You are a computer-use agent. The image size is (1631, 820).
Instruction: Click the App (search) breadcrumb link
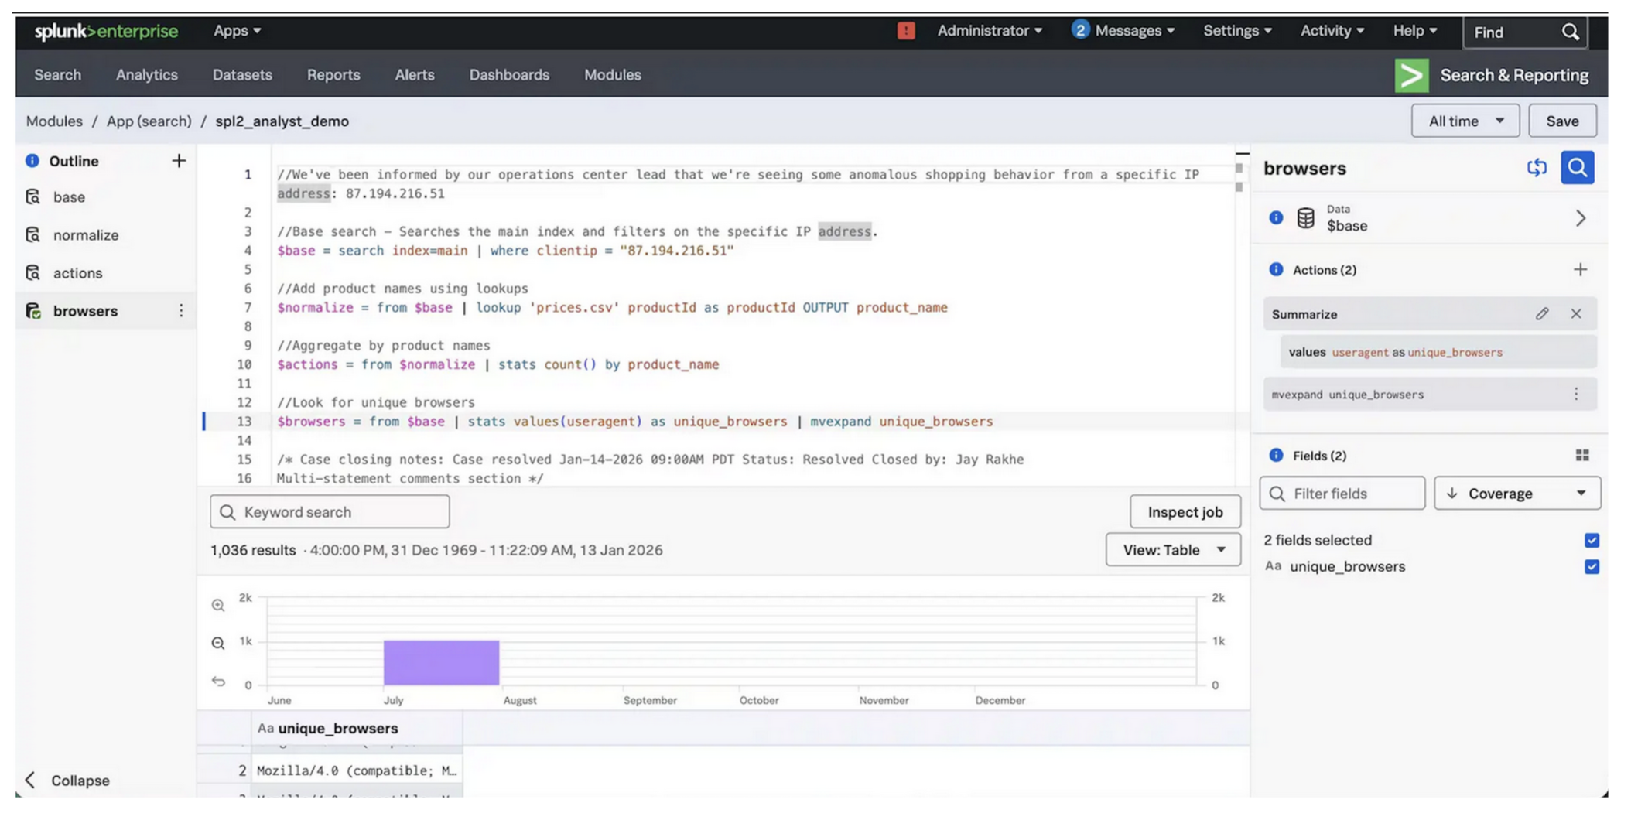[x=149, y=121]
